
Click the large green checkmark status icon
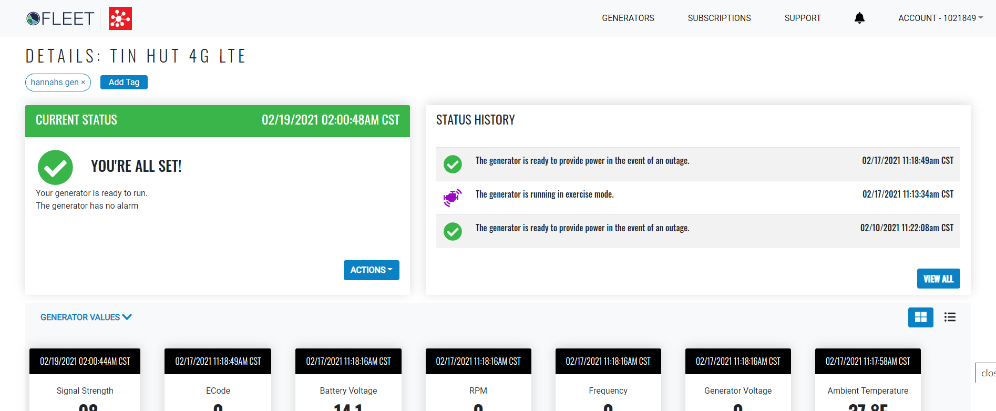pos(55,168)
